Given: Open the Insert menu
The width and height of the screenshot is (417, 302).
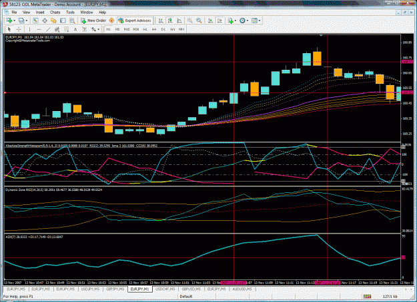Looking at the screenshot, I should pyautogui.click(x=40, y=12).
